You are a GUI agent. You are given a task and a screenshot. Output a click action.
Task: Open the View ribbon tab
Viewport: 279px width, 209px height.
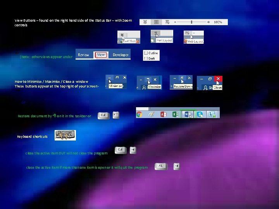[x=101, y=55]
